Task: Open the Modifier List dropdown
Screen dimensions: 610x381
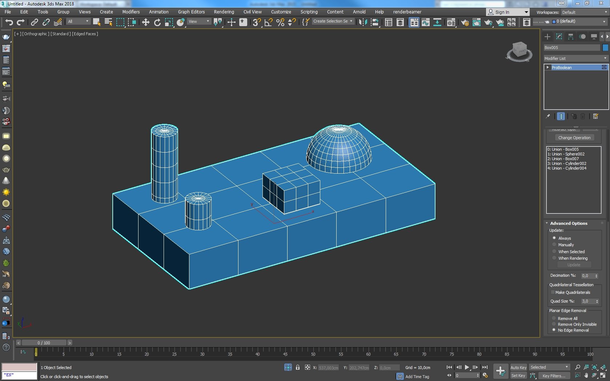Action: point(576,58)
